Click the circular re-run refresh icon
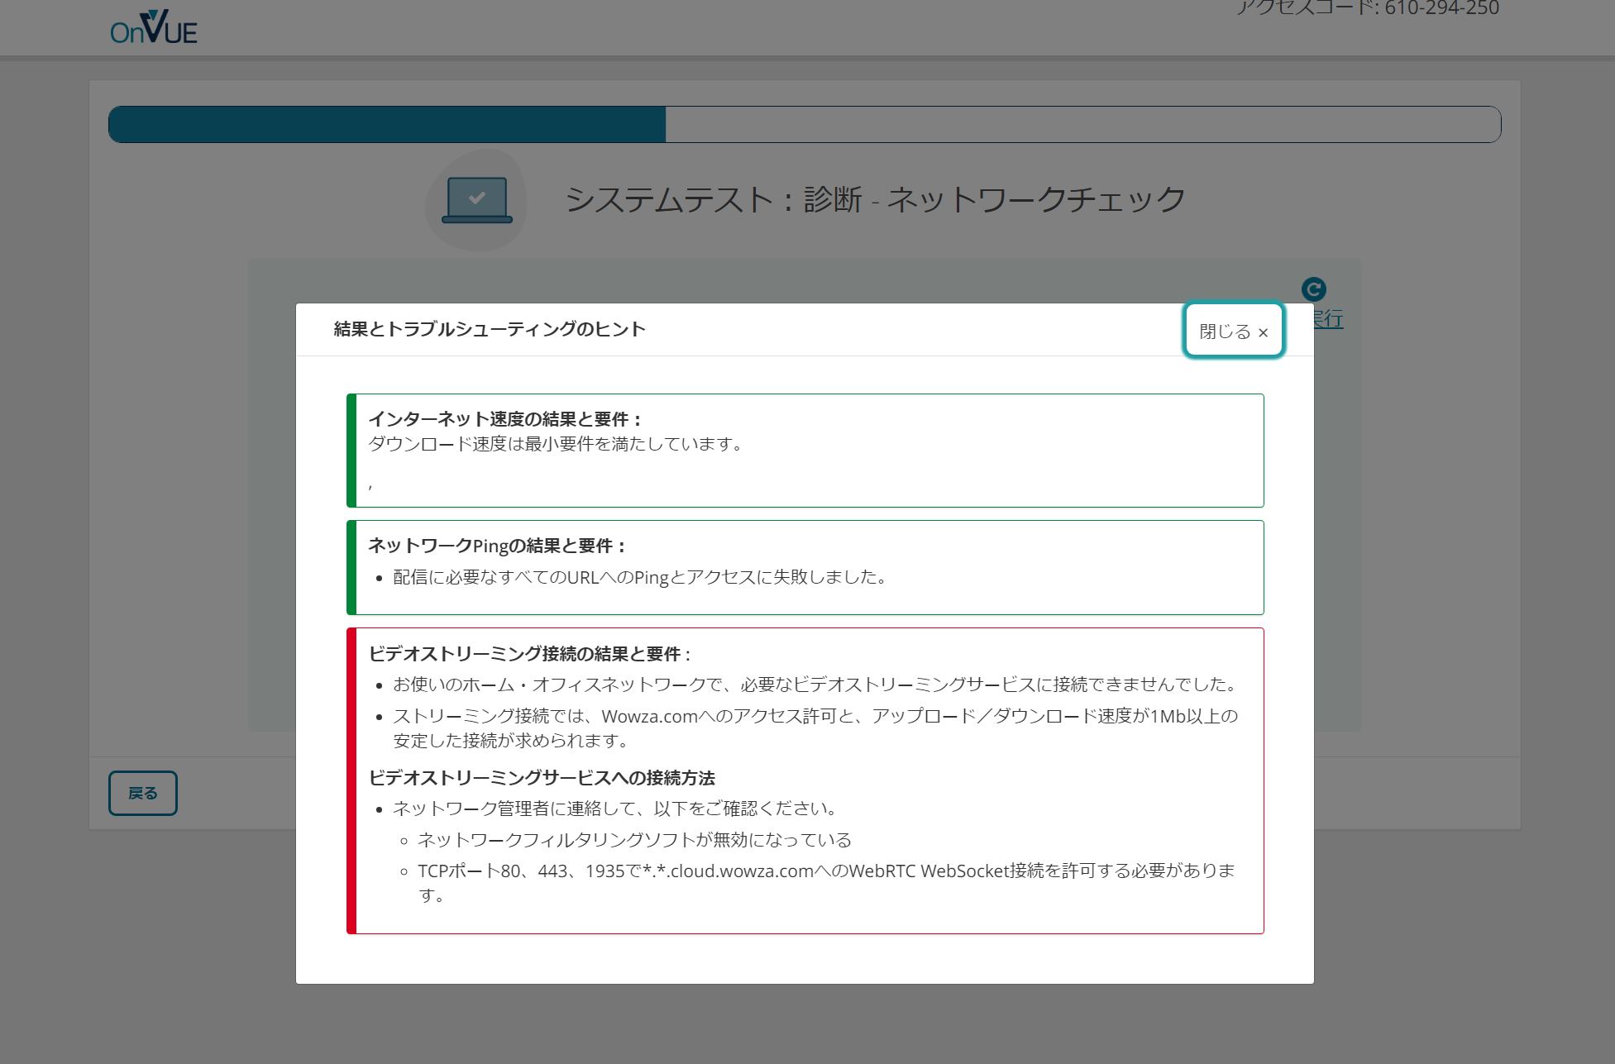1615x1064 pixels. point(1313,289)
